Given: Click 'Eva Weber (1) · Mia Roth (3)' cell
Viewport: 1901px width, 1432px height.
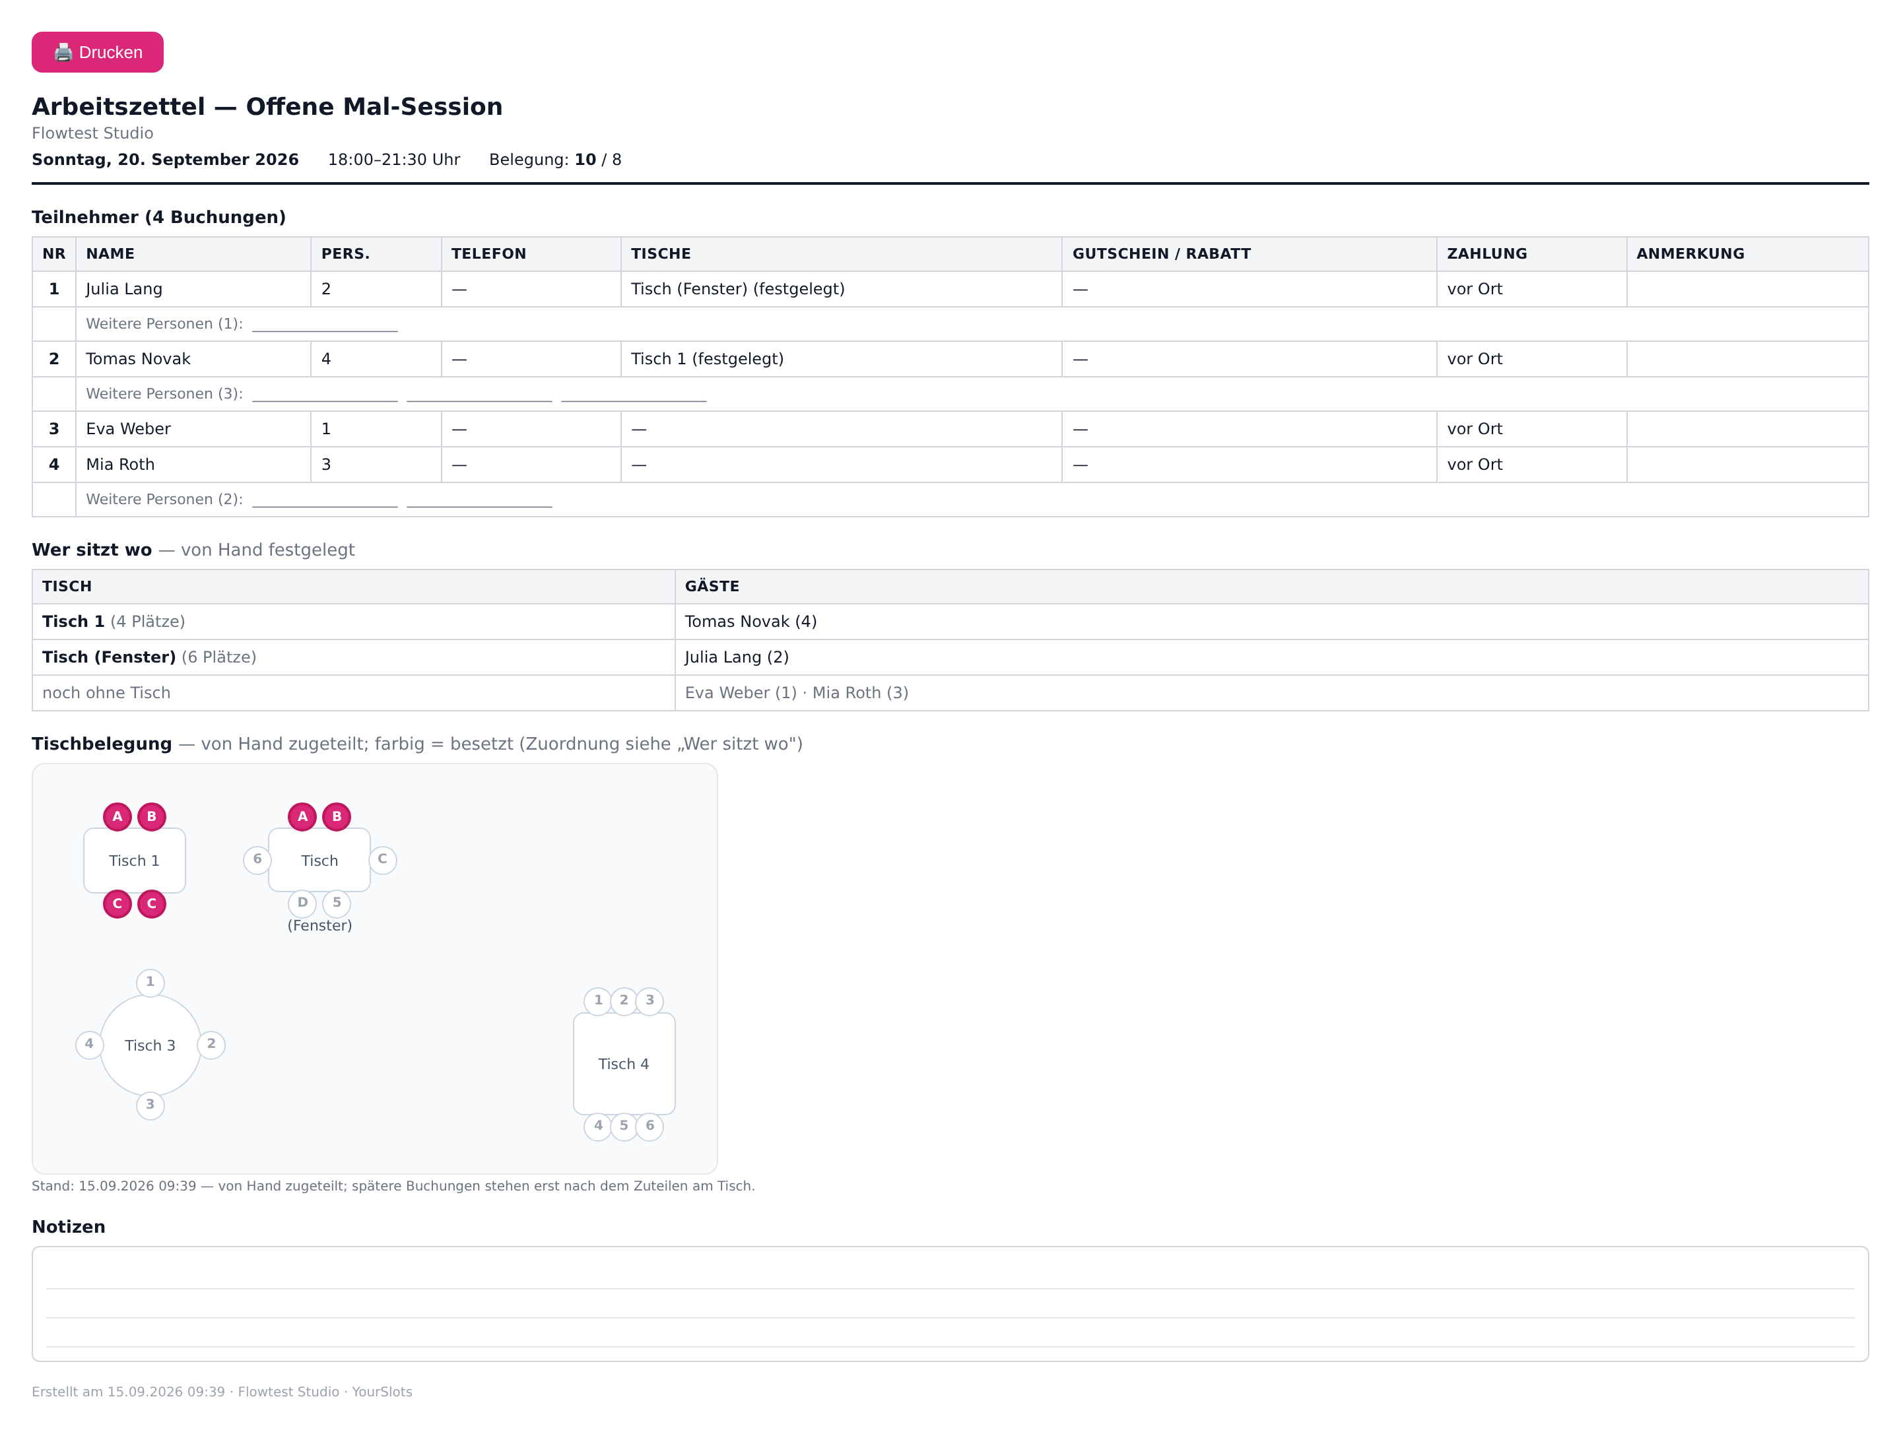Looking at the screenshot, I should pyautogui.click(x=1271, y=692).
